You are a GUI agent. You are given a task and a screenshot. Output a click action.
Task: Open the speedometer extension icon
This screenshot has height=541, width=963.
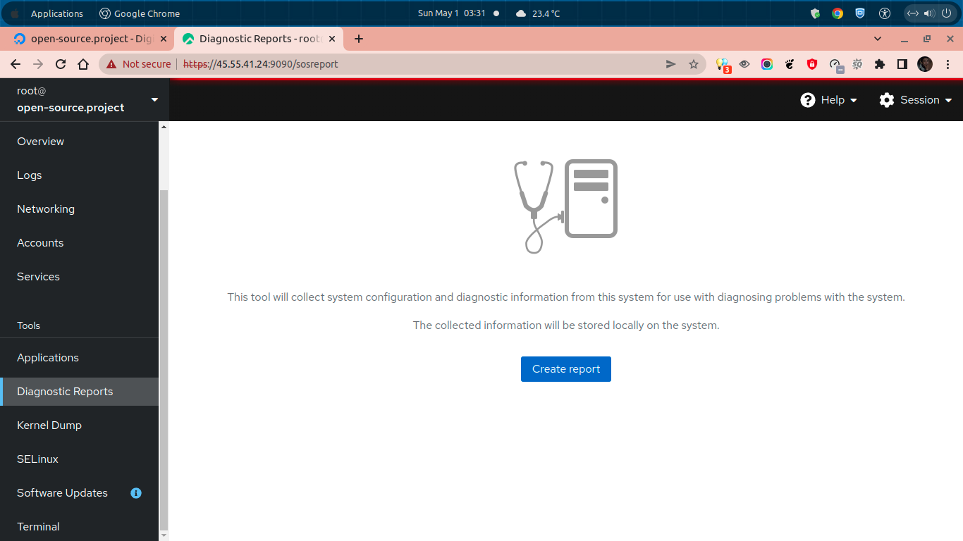pos(835,65)
